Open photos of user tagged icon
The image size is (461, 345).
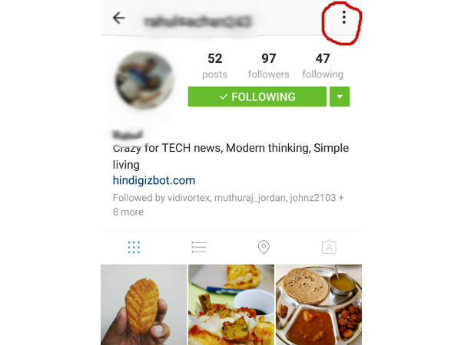pos(329,247)
